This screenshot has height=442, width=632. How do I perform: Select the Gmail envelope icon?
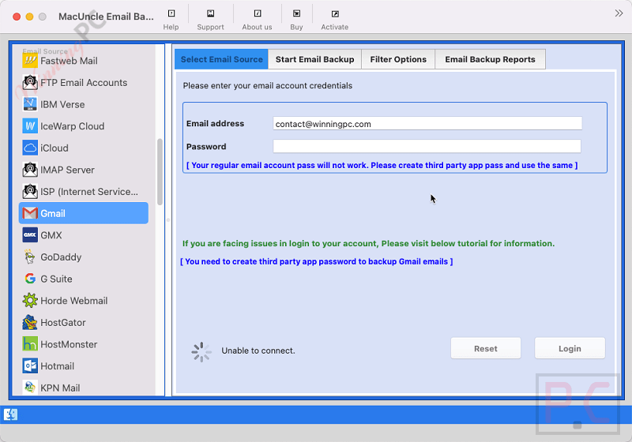(x=30, y=213)
